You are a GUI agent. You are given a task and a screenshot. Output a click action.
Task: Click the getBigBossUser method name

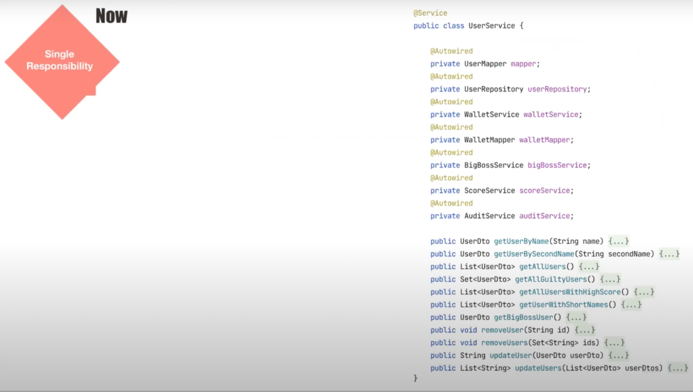pyautogui.click(x=523, y=317)
